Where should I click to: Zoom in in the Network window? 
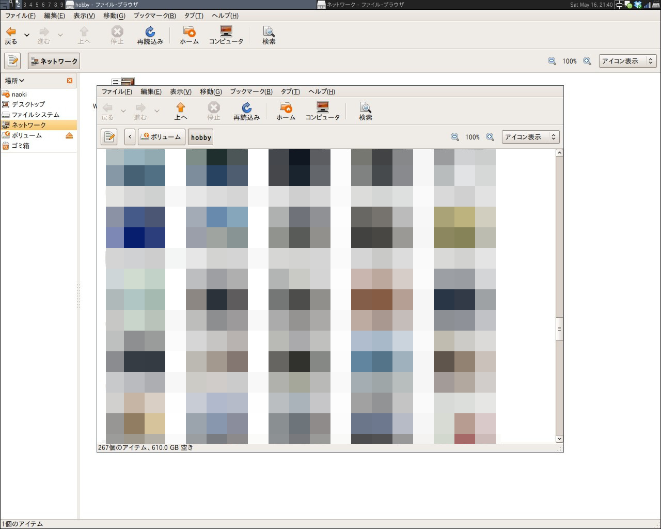[587, 61]
